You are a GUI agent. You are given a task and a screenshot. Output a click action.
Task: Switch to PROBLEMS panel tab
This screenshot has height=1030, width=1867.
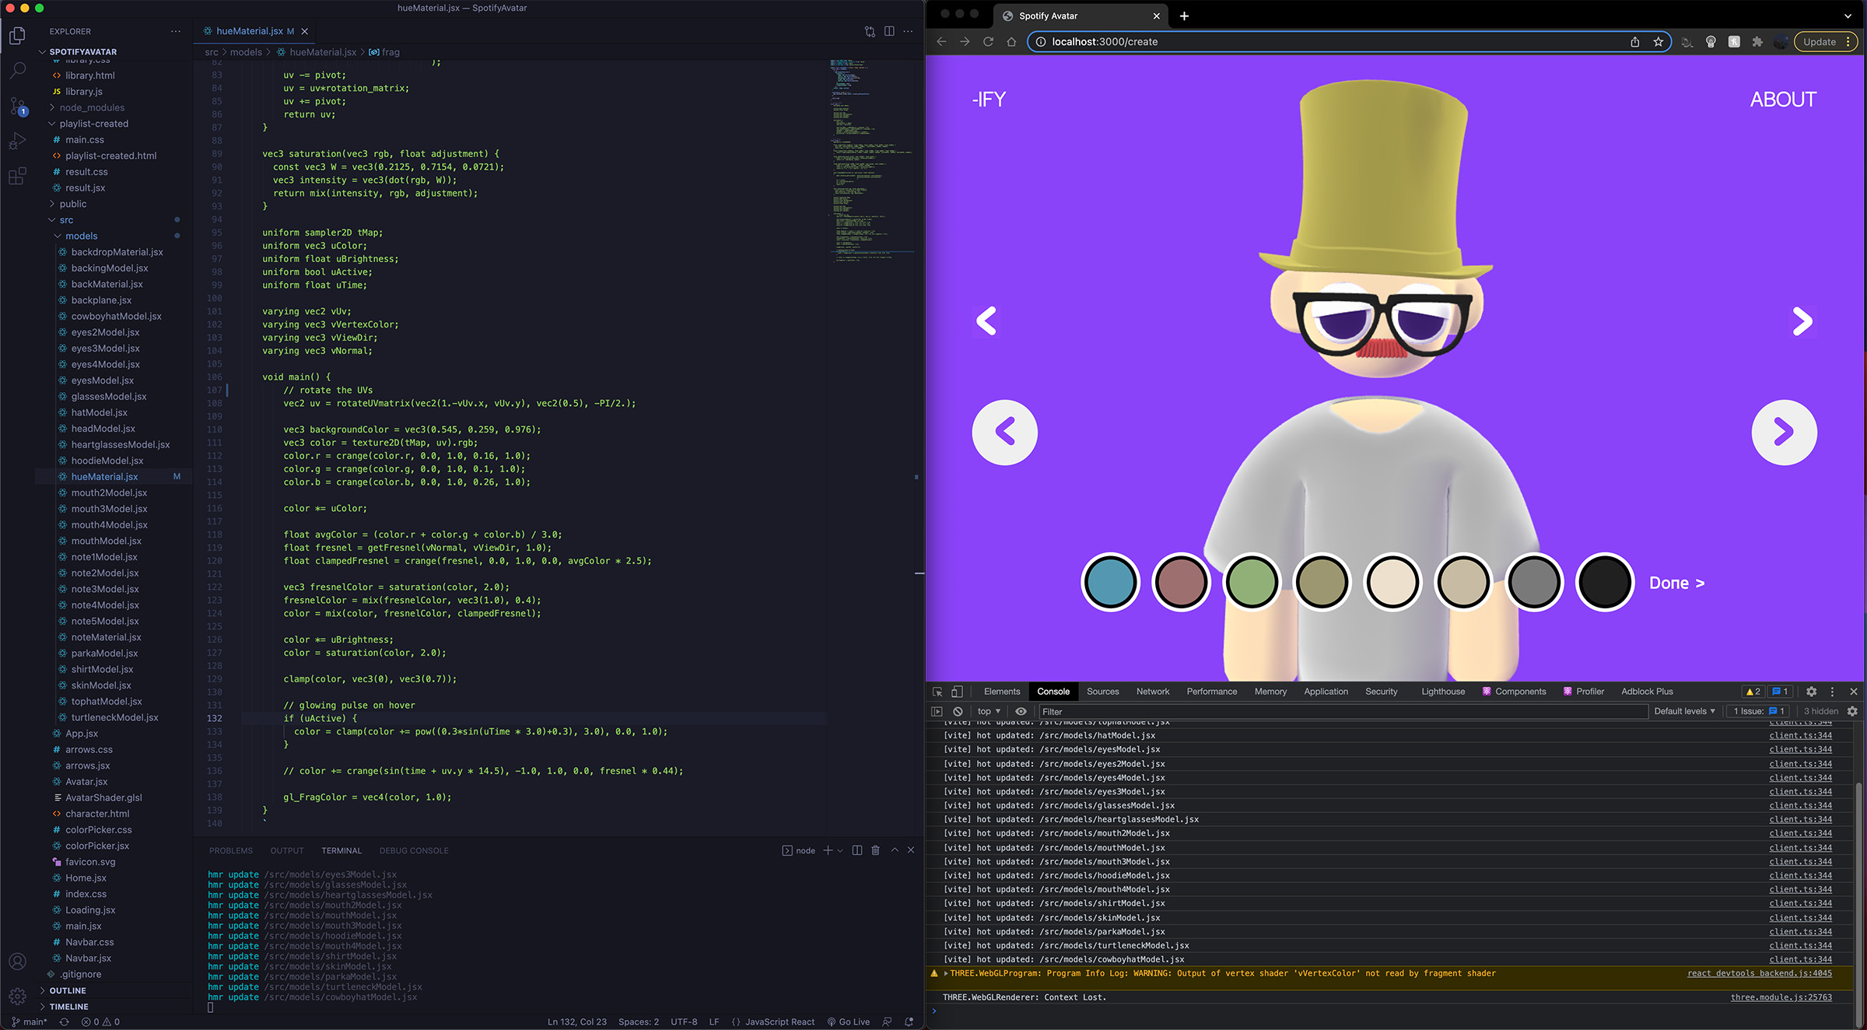231,850
